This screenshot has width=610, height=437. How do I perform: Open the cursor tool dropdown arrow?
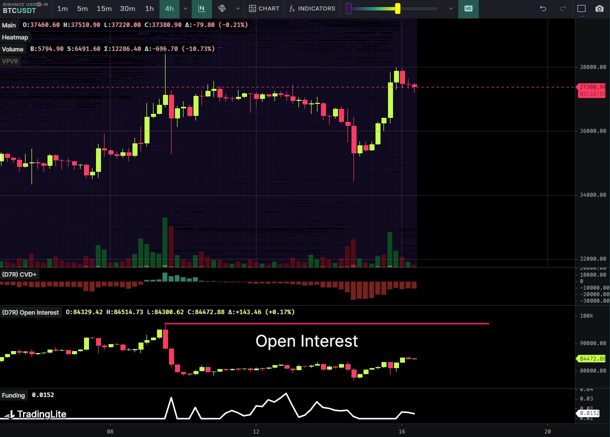click(x=238, y=8)
